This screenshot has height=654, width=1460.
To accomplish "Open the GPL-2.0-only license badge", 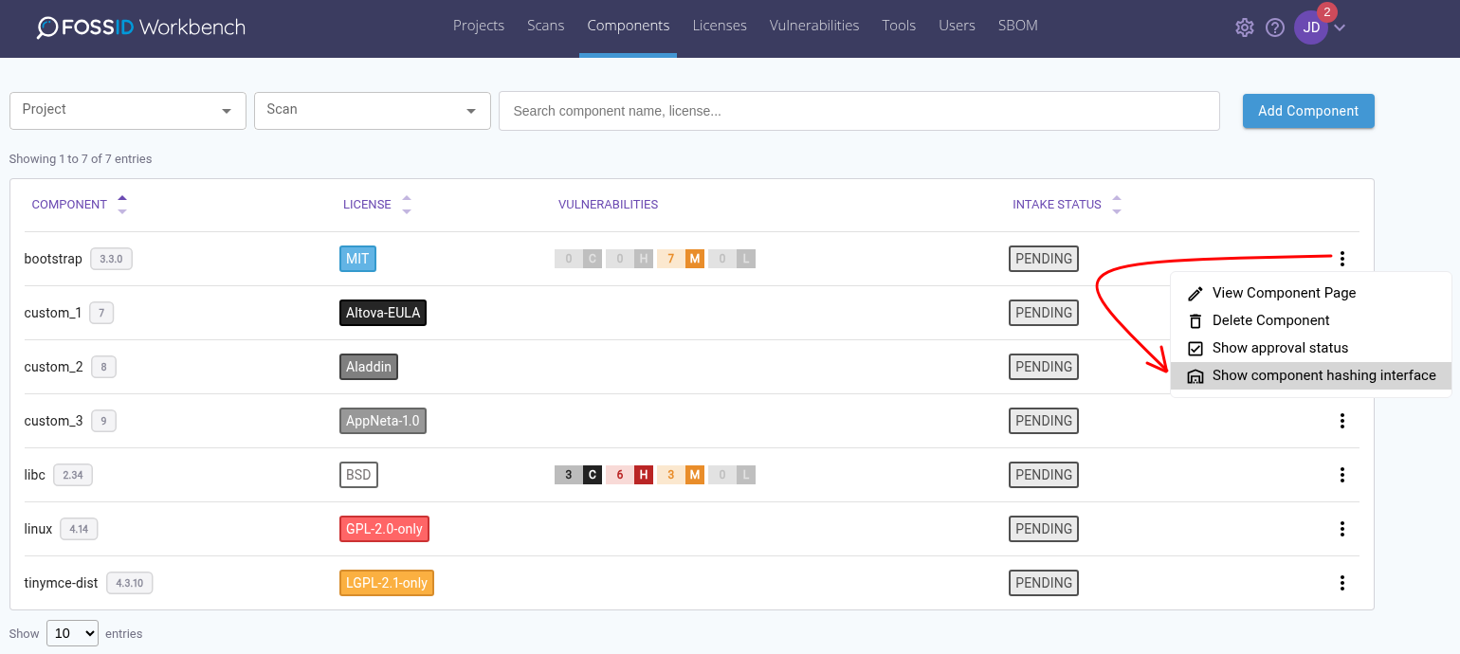I will [x=384, y=529].
